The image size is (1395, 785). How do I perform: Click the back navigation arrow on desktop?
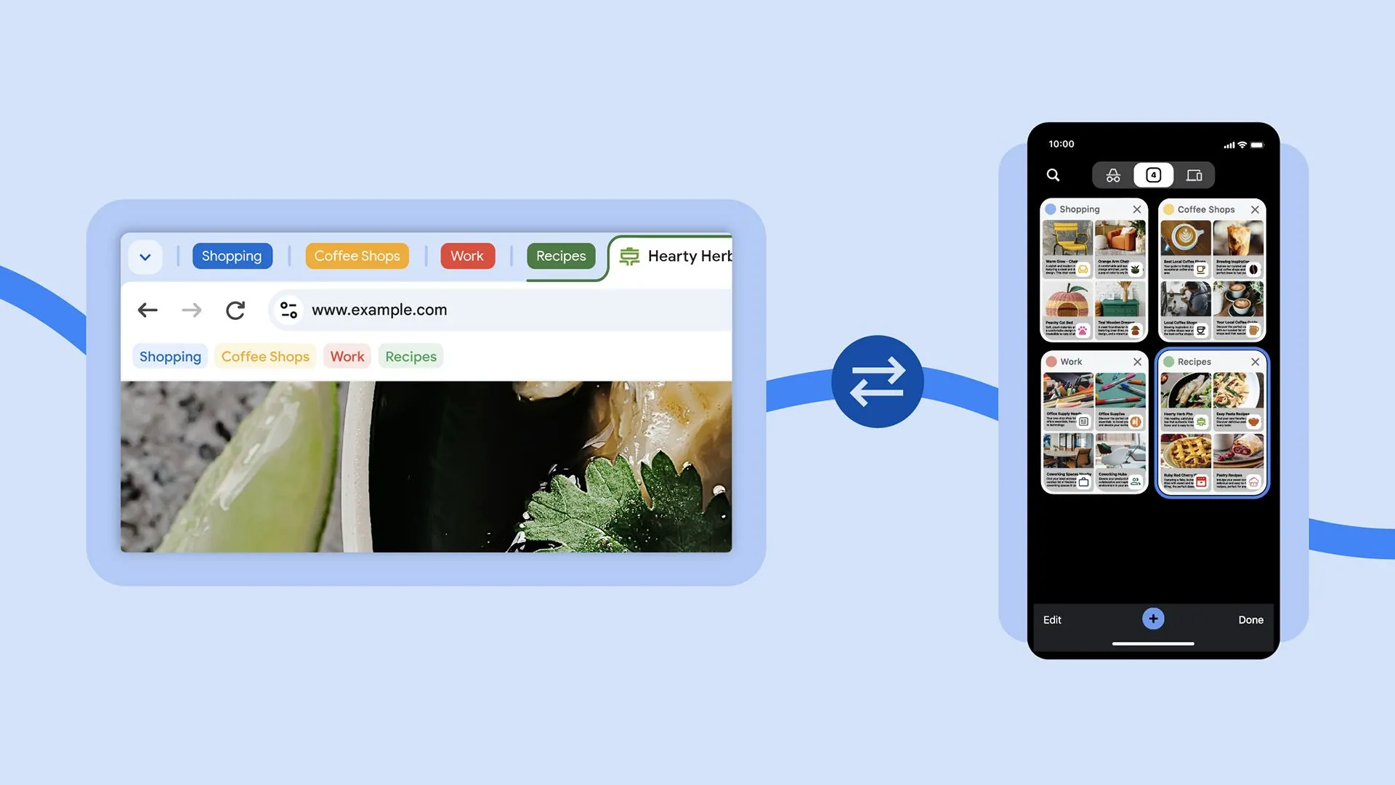click(x=147, y=310)
